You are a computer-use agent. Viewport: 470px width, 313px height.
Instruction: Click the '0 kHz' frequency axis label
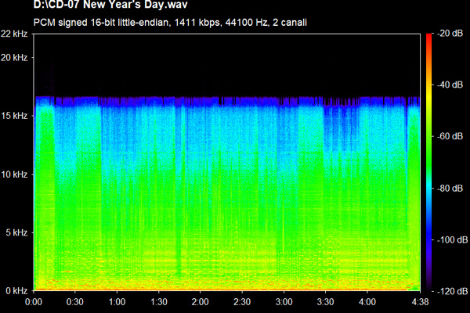16,291
